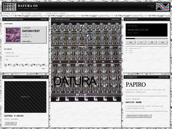Image resolution: width=172 pixels, height=129 pixels.
Task: Click the flower ornament strip in Transmissions
Action: pos(26,65)
